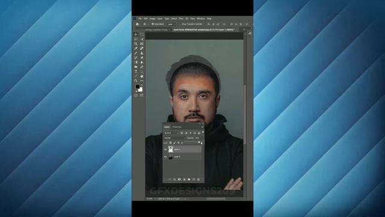The height and width of the screenshot is (217, 385).
Task: Change the screen mode from toolbar bottom
Action: [142, 95]
